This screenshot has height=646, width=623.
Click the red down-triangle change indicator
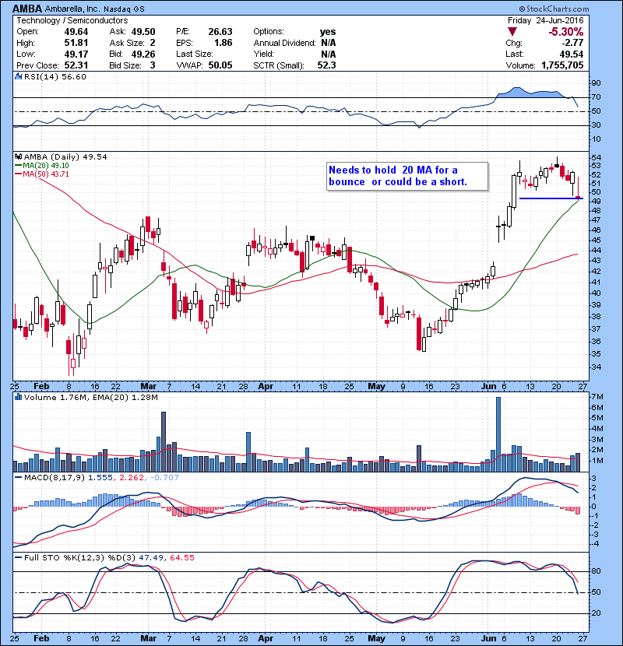[512, 32]
